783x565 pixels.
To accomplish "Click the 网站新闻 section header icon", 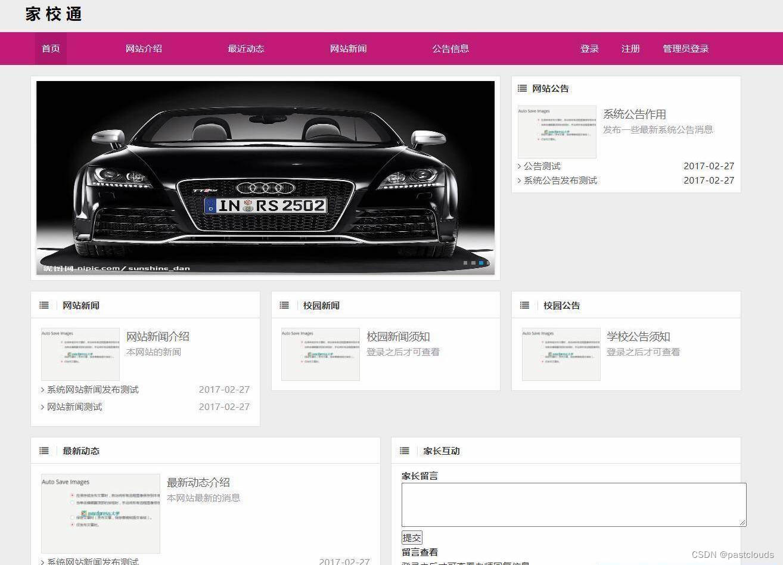I will [x=44, y=305].
